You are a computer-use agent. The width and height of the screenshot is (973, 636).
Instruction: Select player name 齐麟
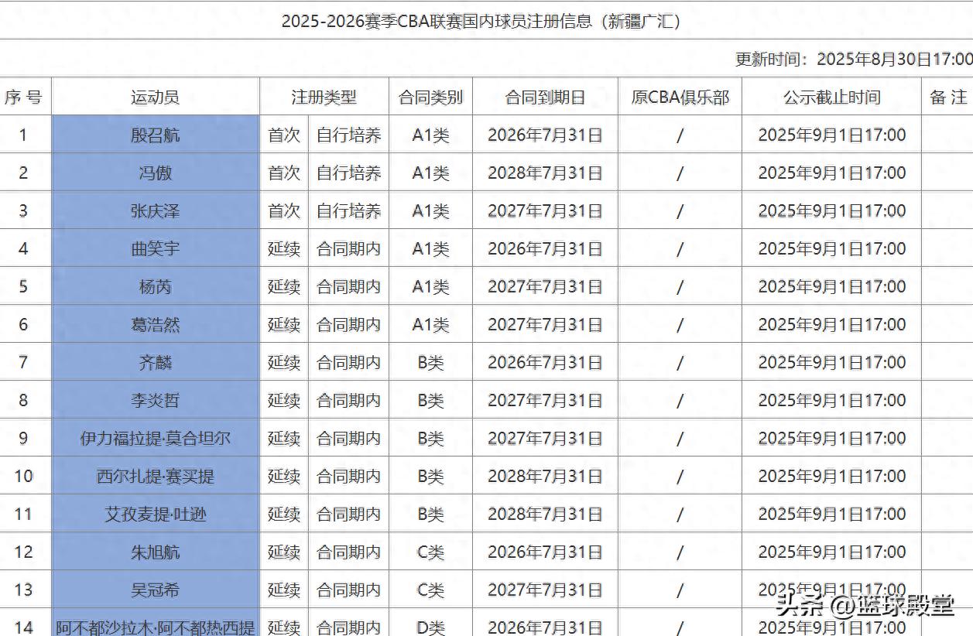[x=155, y=363]
